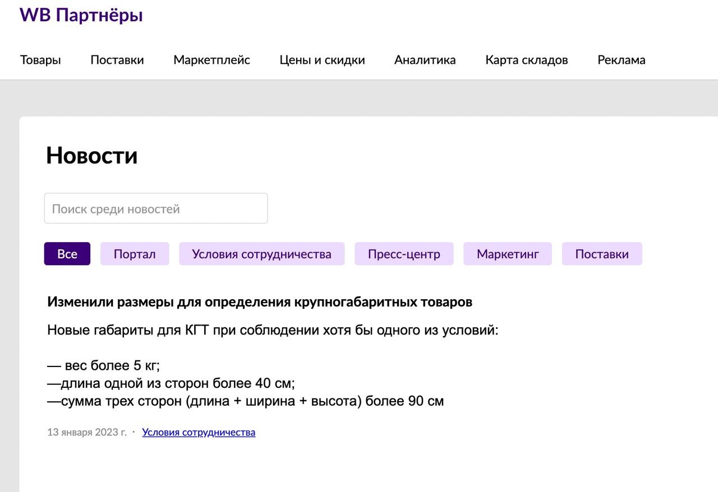This screenshot has height=492, width=718.
Task: Open the Аналитика section
Action: [x=425, y=60]
